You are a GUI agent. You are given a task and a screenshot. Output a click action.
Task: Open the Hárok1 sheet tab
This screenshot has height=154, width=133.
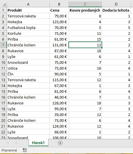pos(38,143)
